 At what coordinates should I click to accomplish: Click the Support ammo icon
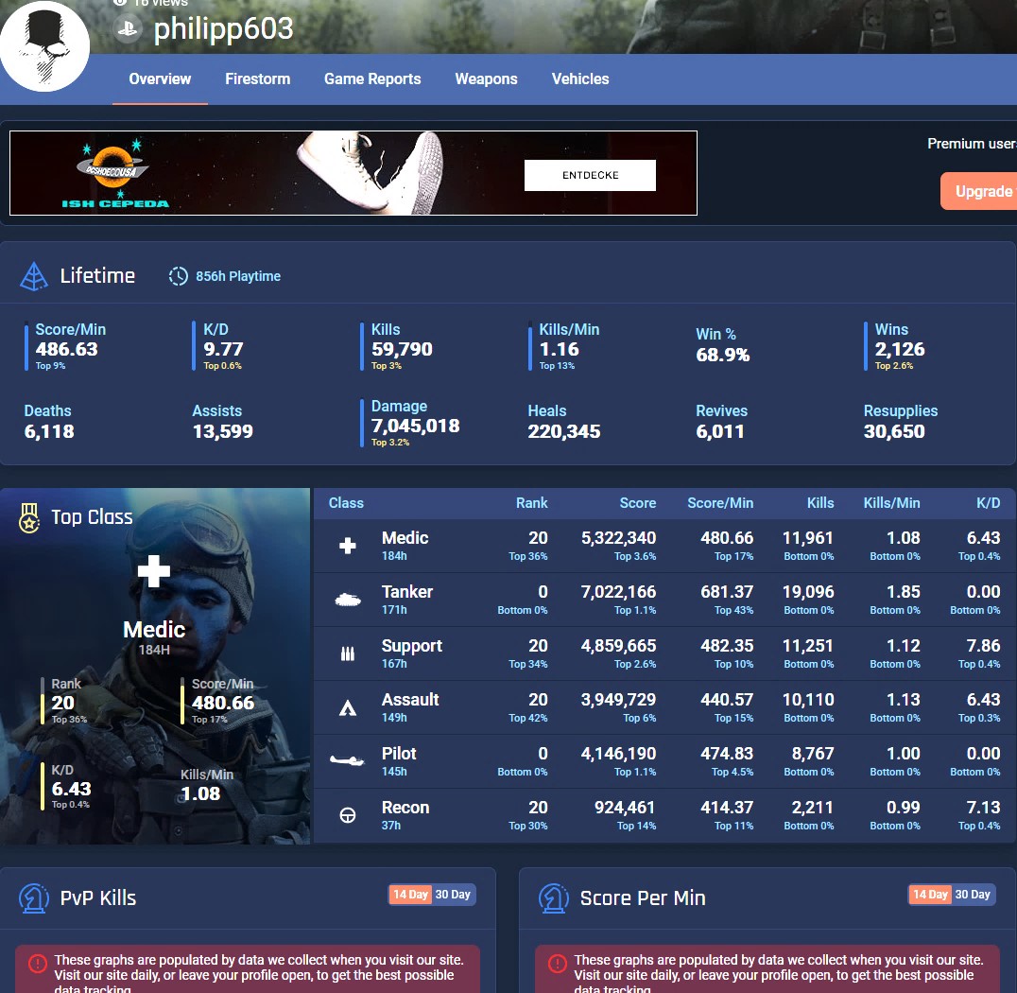tap(347, 653)
